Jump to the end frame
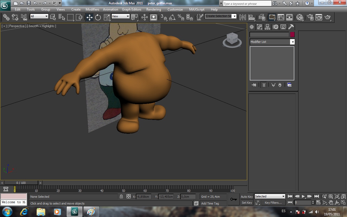Screen dimensions: 347x217 316,196
